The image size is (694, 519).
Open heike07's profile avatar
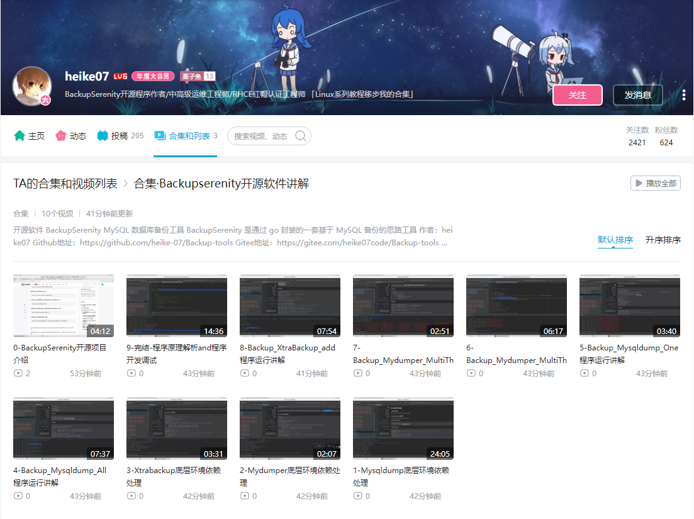32,86
